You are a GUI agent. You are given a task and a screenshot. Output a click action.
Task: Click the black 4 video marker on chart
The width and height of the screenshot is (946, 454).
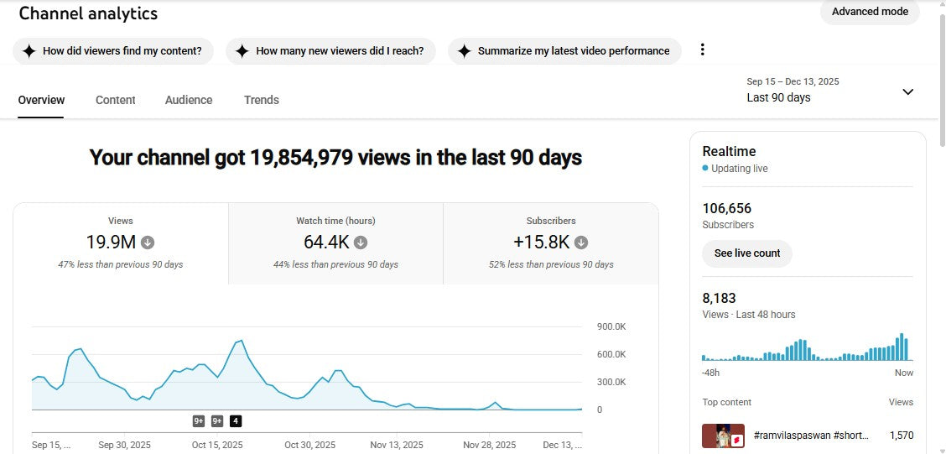(236, 421)
